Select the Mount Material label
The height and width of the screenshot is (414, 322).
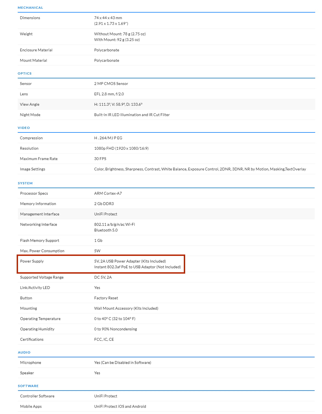[33, 60]
